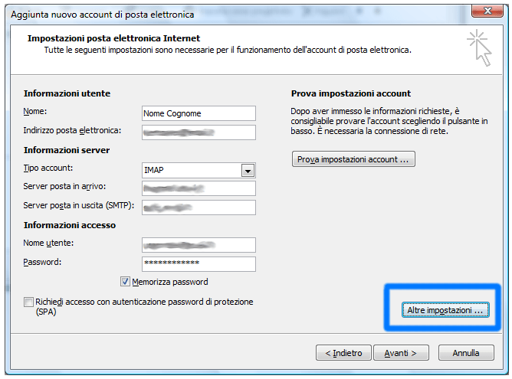Click the Informazioni accesso heading

pos(70,225)
